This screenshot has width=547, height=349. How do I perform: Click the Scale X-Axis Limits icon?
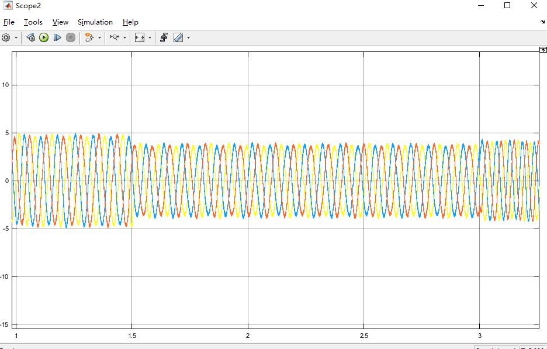140,37
